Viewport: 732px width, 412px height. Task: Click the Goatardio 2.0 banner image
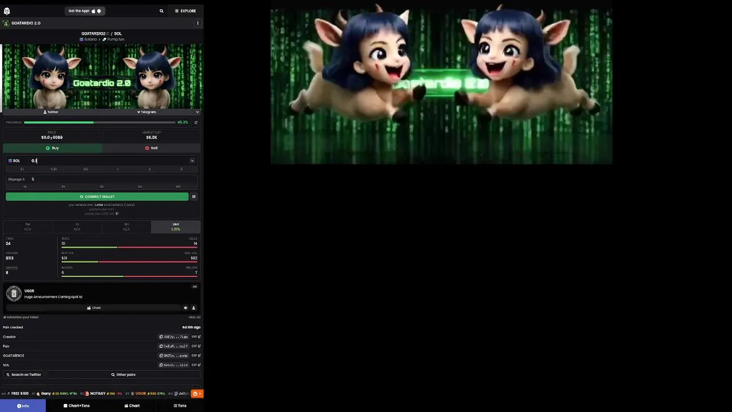coord(102,76)
